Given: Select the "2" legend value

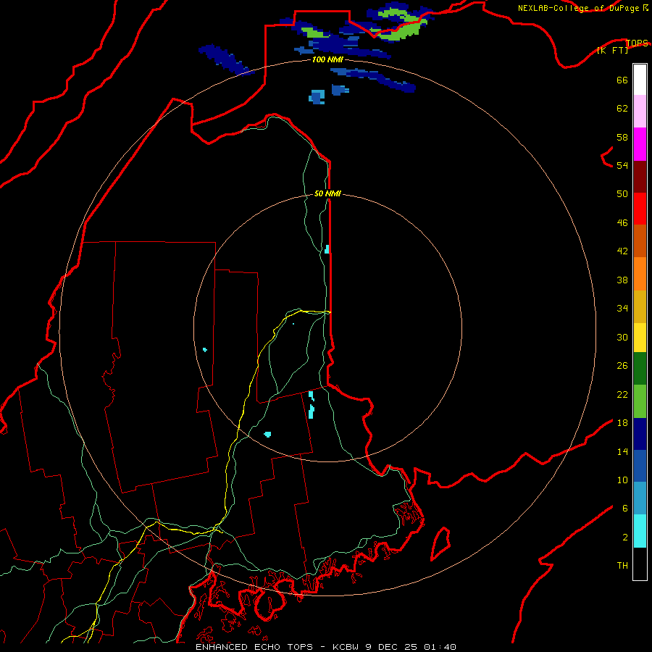Looking at the screenshot, I should tap(625, 538).
